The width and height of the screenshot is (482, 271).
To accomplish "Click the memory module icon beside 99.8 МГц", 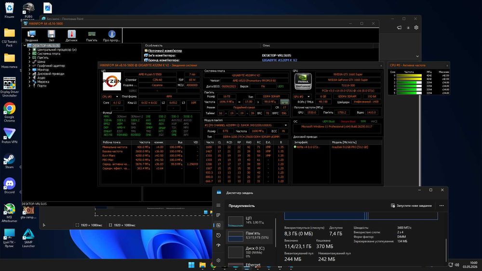I will pyautogui.click(x=285, y=102).
